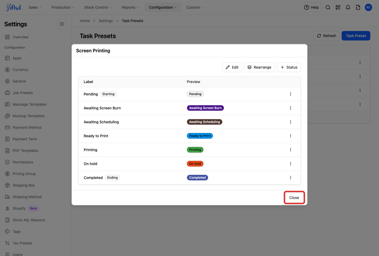
Task: Expand the Reports menu
Action: point(130,7)
